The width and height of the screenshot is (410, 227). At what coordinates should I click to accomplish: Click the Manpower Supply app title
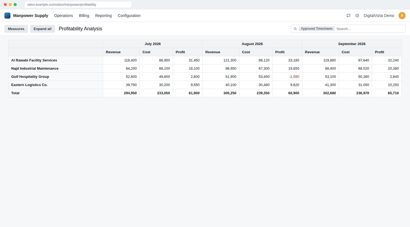pos(31,15)
